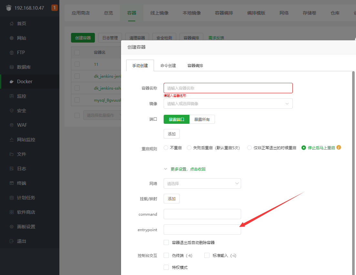This screenshot has height=275, width=356.
Task: Select 停止后马上重启 radio option
Action: click(x=304, y=148)
